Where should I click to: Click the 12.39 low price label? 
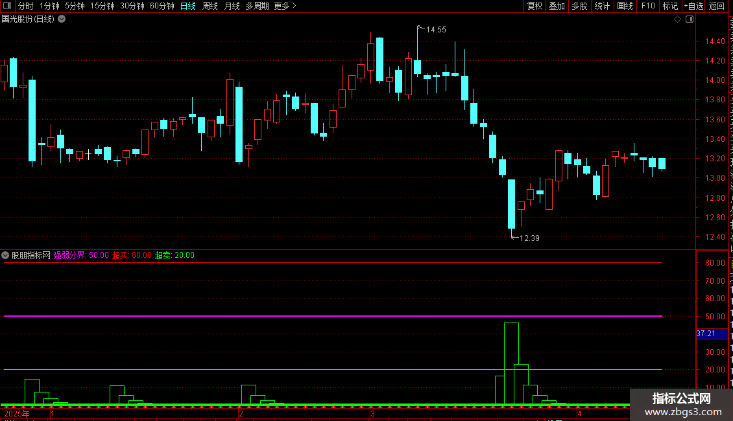(529, 238)
